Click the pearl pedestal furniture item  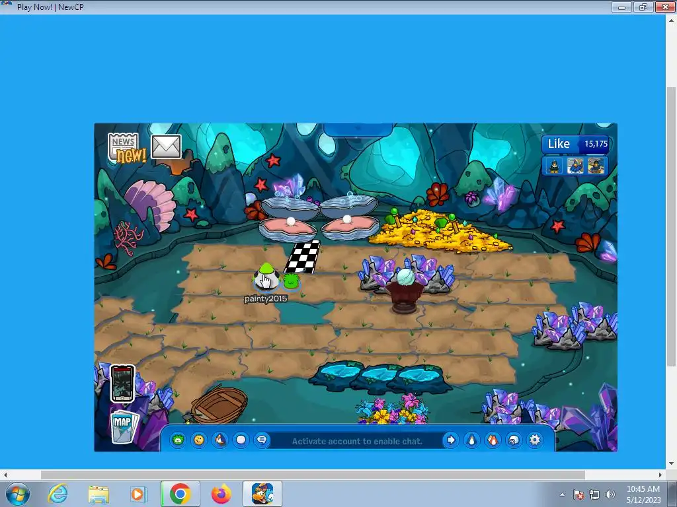[x=404, y=290]
